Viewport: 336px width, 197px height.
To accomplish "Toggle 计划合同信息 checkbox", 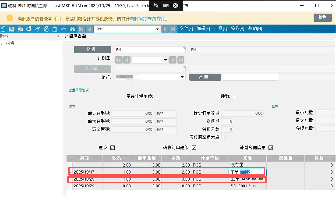I will (x=270, y=148).
